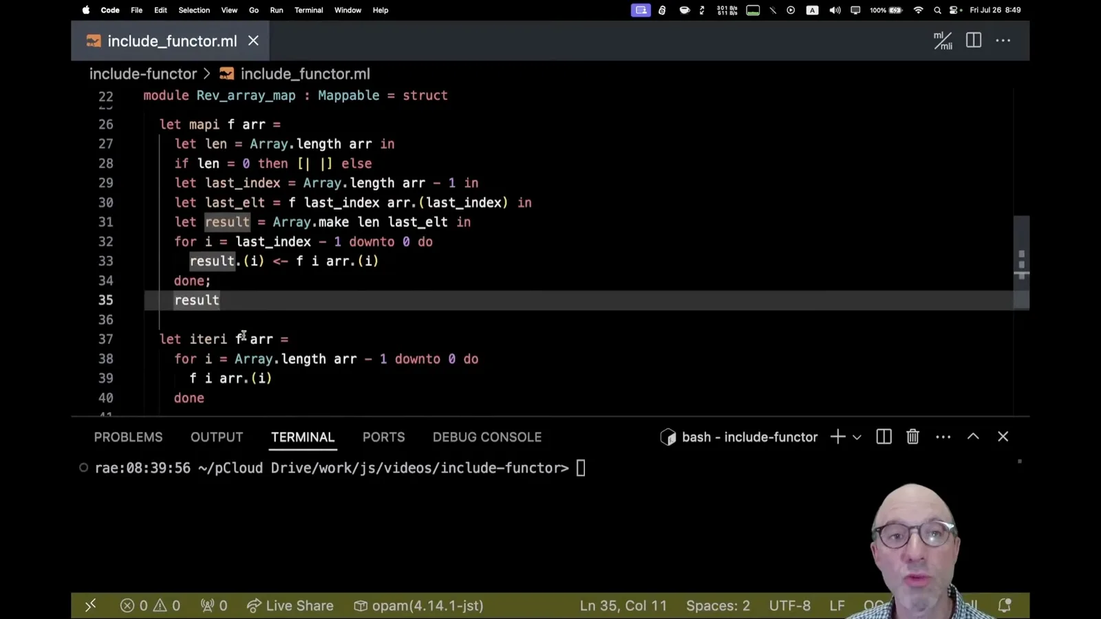Screen dimensions: 1101x619
Task: Switch to the PROBLEMS tab
Action: pos(128,437)
